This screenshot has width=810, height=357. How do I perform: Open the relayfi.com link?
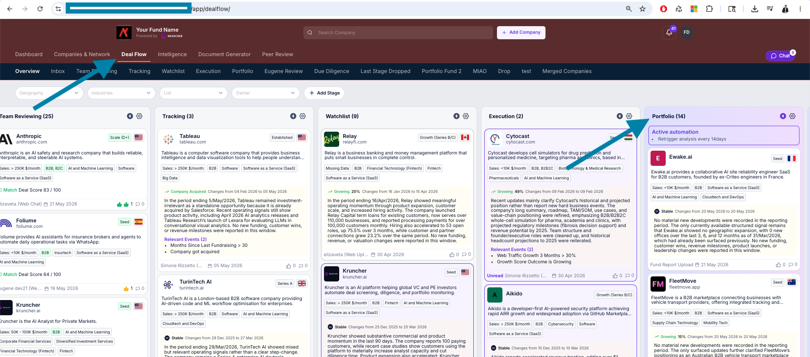[354, 142]
